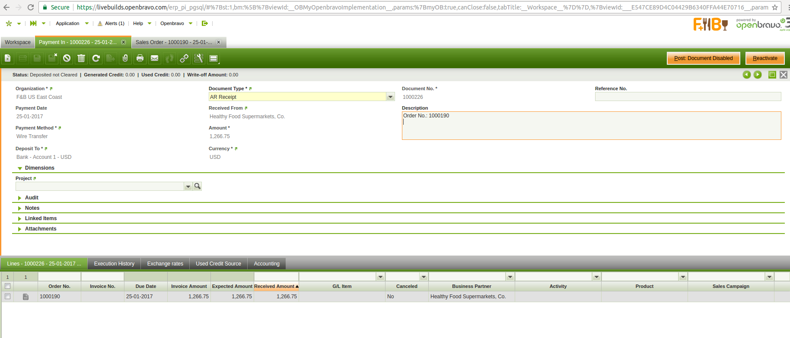Open the attachments paperclip icon
Image resolution: width=790 pixels, height=338 pixels.
coord(125,58)
